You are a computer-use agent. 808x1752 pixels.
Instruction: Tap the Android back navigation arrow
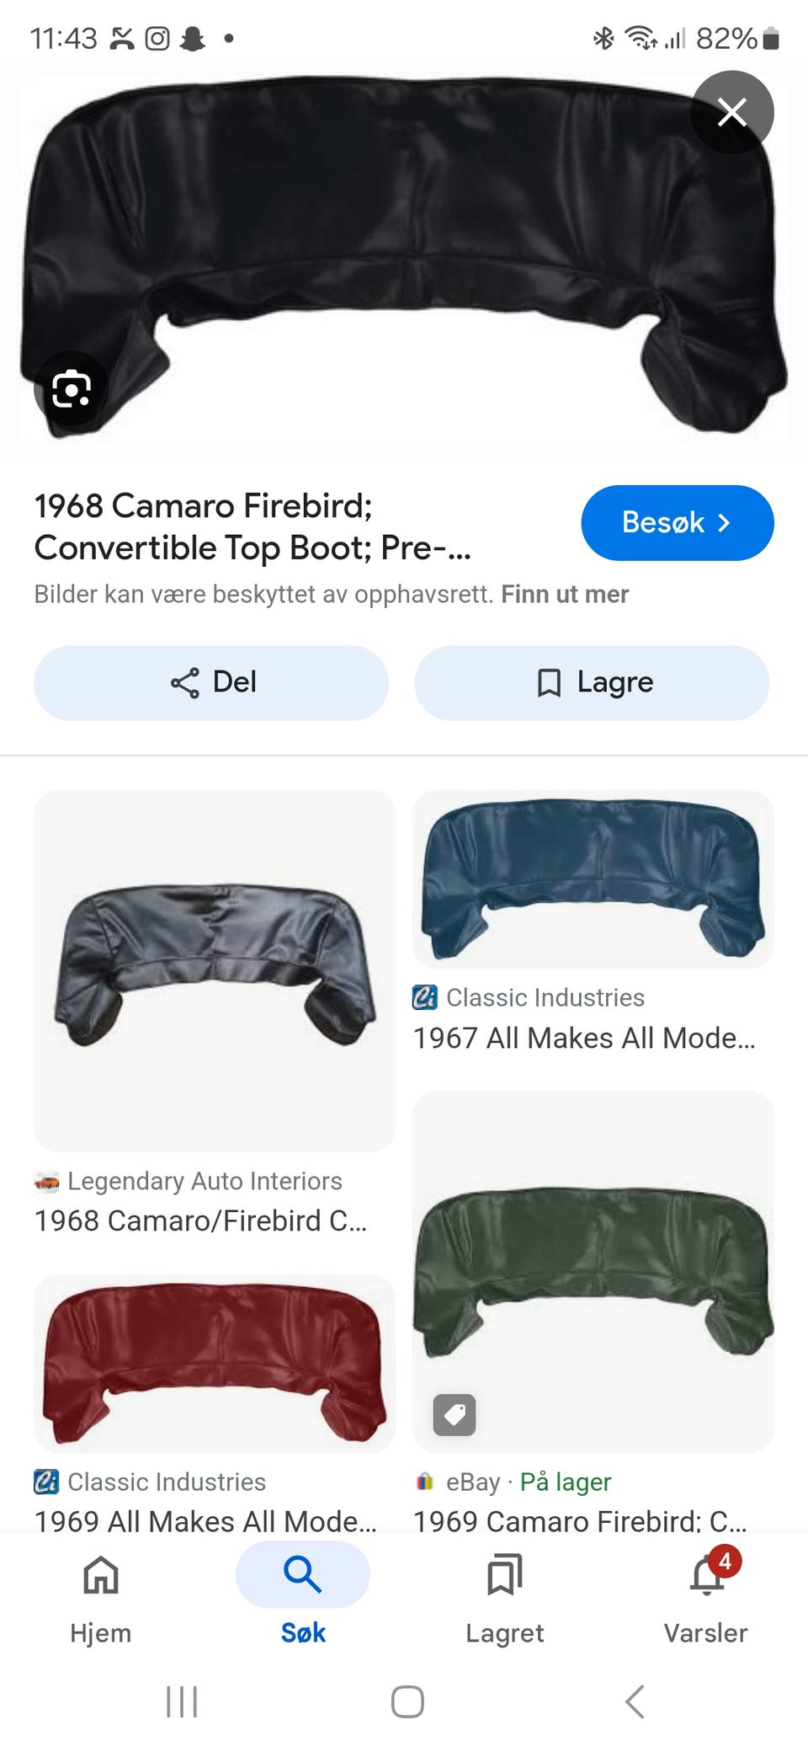(x=635, y=1701)
